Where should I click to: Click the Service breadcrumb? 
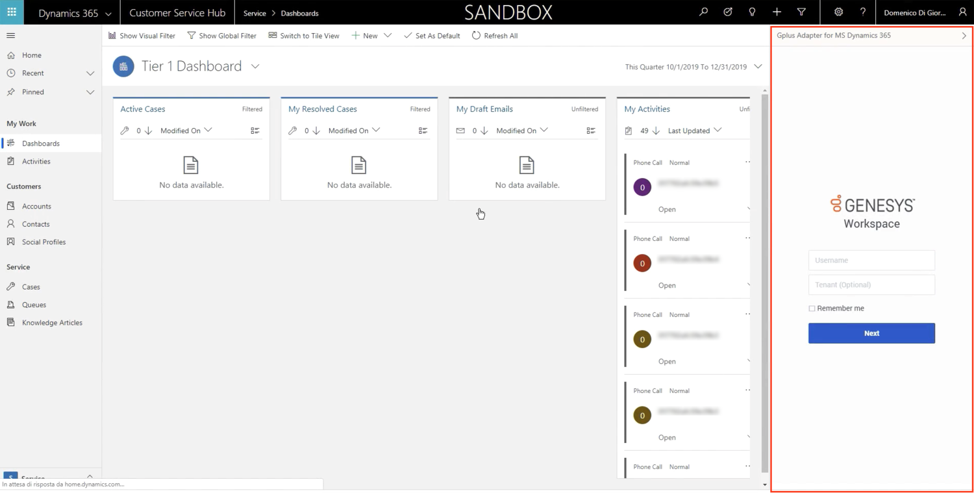pos(255,13)
